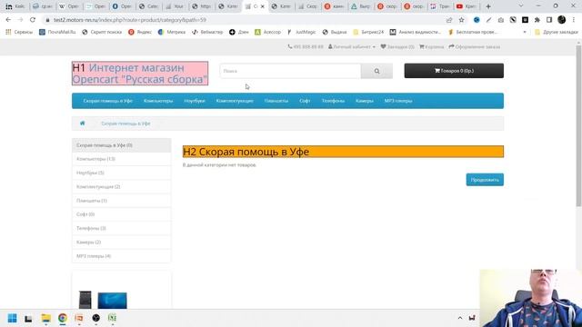Select Комплектующие (2) in sidebar list
Viewport: 582px width, 327px height.
pyautogui.click(x=121, y=187)
